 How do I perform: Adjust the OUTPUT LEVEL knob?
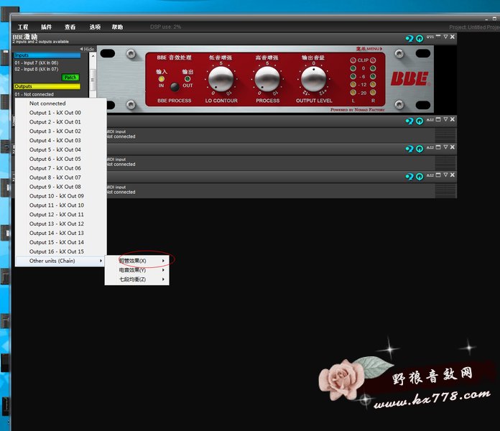(313, 80)
